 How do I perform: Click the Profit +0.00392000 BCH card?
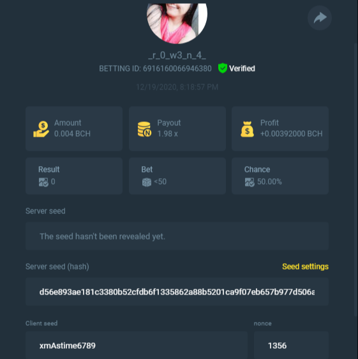280,128
